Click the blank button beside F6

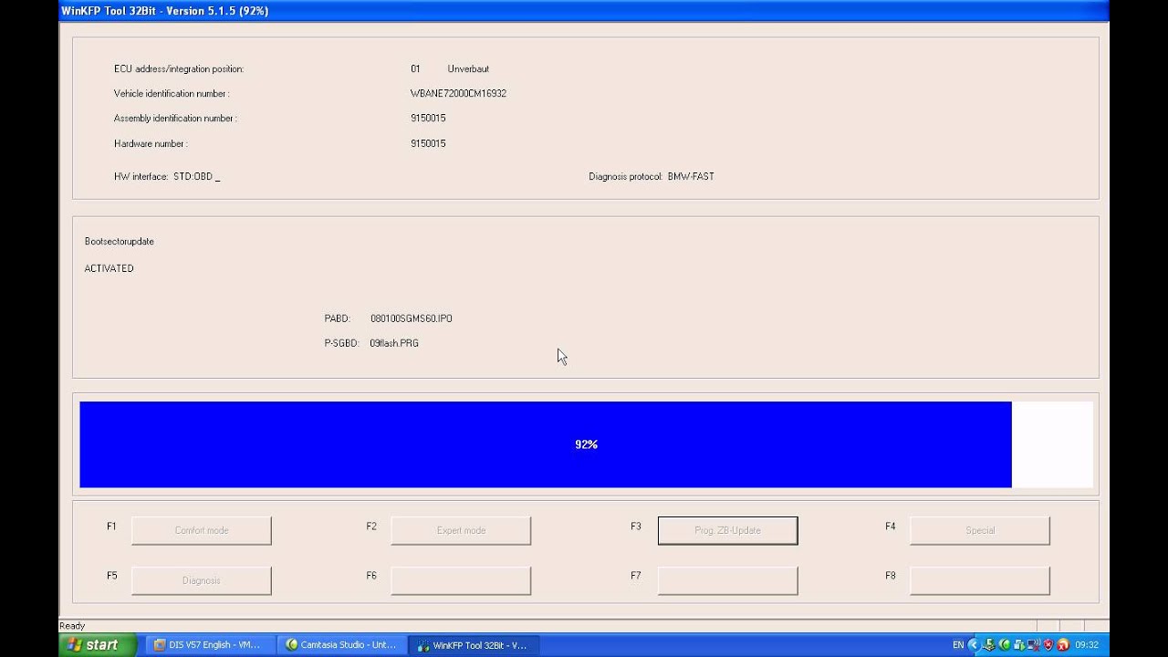pyautogui.click(x=461, y=580)
